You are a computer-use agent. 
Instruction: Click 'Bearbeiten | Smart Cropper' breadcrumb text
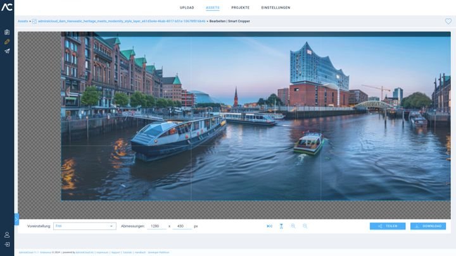click(229, 21)
